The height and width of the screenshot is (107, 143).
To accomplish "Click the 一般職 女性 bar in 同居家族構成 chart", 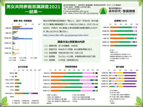I will tap(74, 84).
